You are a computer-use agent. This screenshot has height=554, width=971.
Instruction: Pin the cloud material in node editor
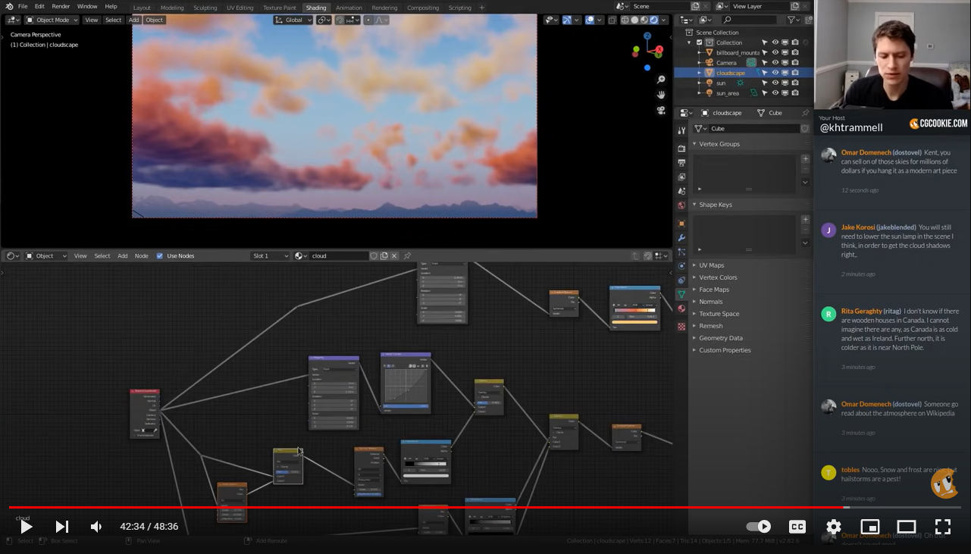pos(407,256)
